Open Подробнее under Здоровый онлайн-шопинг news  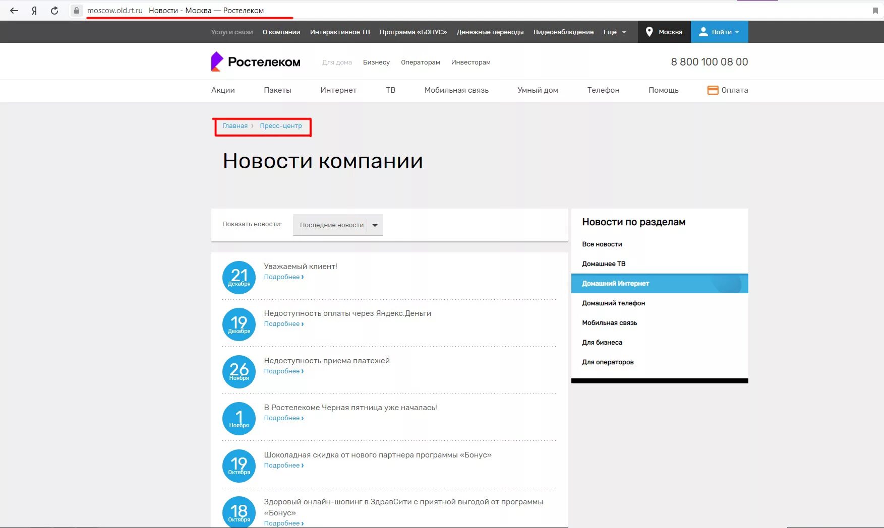pyautogui.click(x=284, y=523)
